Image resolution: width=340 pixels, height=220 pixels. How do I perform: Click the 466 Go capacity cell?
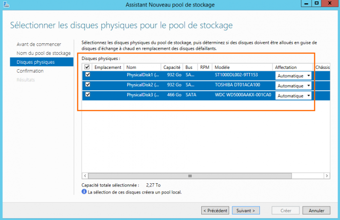(x=174, y=95)
